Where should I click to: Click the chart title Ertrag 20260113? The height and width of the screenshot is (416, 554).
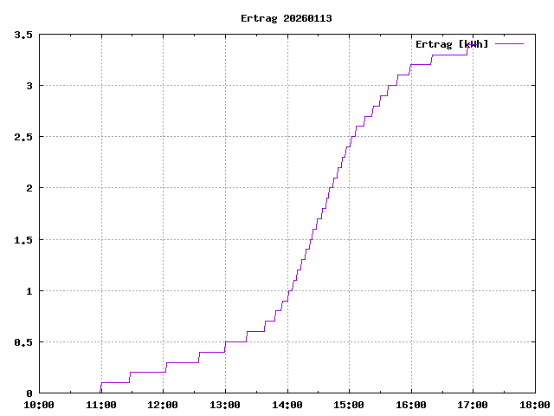286,18
